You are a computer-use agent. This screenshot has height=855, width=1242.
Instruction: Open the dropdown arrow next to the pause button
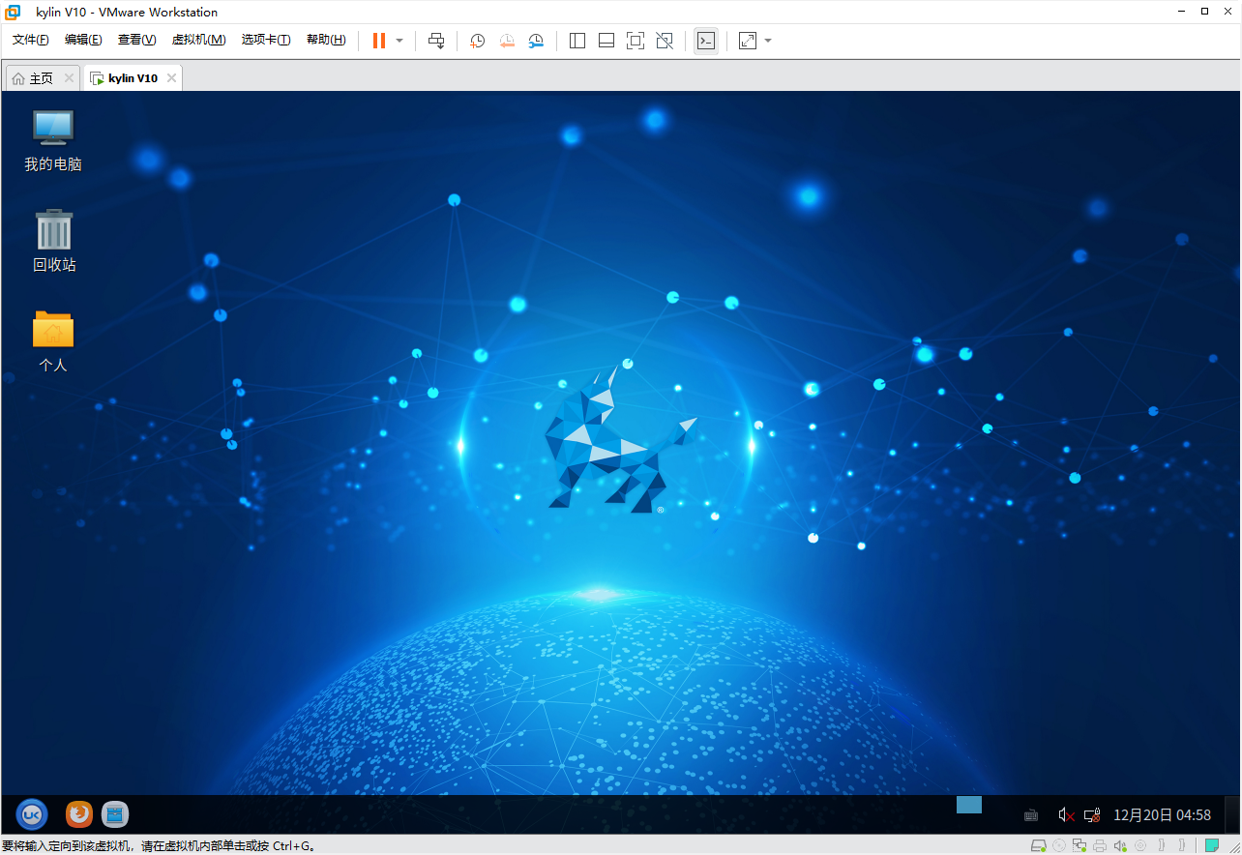[x=399, y=41]
